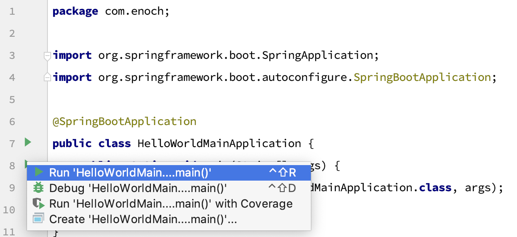
Task: Click the partially hidden run gutter icon on line 8
Action: pyautogui.click(x=26, y=162)
